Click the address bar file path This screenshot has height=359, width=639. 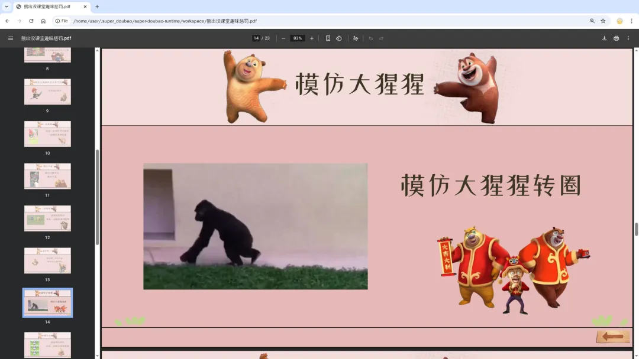pos(165,21)
